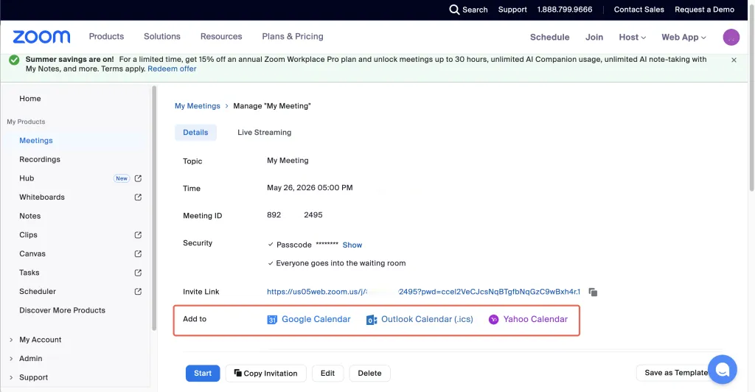Click Request a Demo link

point(704,10)
